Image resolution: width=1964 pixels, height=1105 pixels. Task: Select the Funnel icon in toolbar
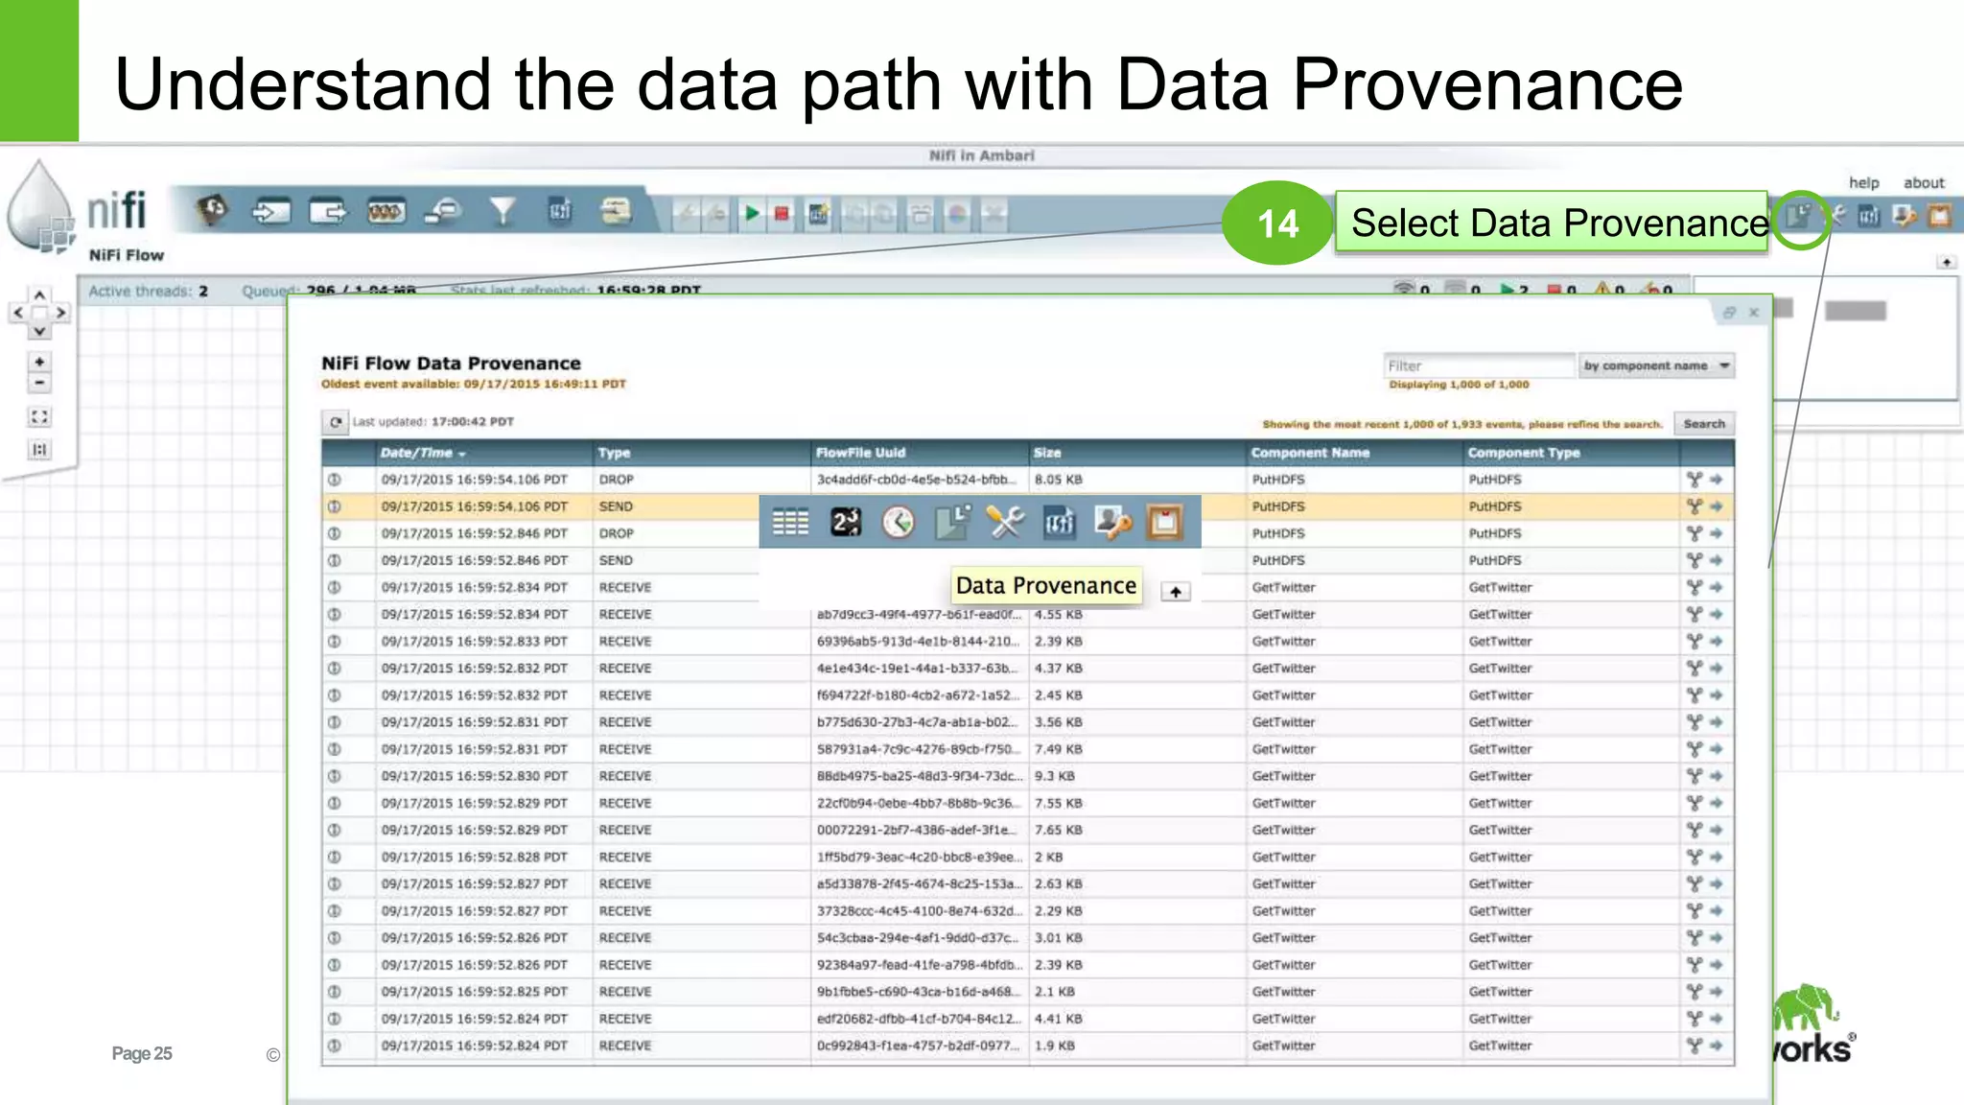502,210
